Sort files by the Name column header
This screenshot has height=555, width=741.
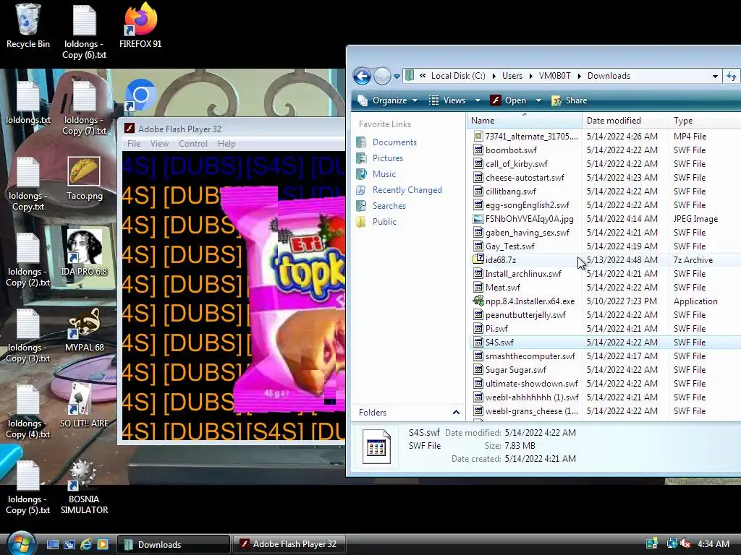524,121
